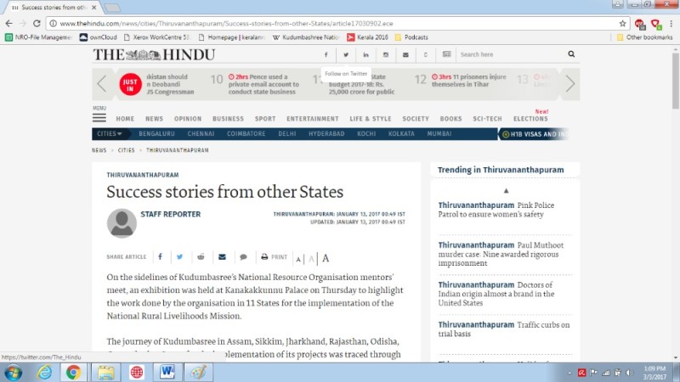Share article on Reddit
The height and width of the screenshot is (382, 680).
[x=201, y=257]
